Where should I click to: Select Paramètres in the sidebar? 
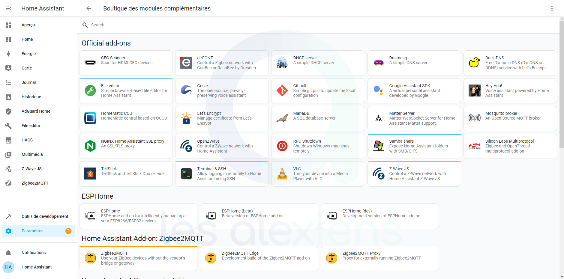(38, 231)
